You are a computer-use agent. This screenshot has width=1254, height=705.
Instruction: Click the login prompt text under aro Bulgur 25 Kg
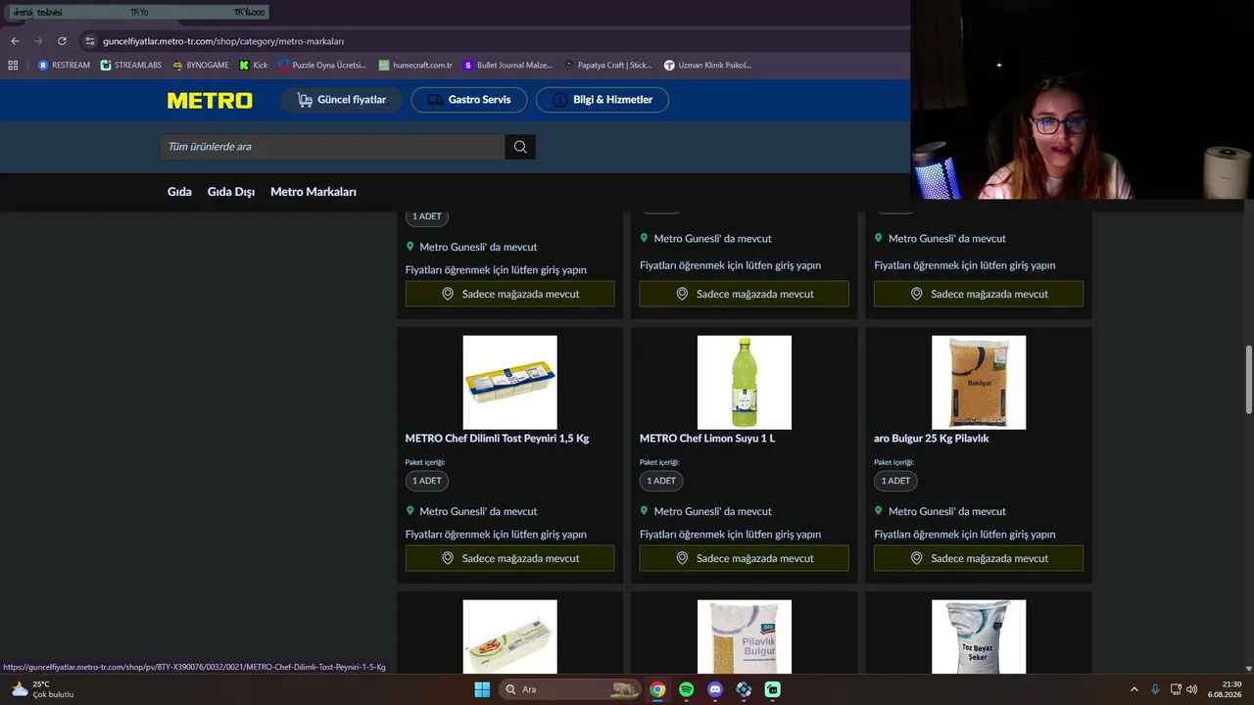pos(964,535)
